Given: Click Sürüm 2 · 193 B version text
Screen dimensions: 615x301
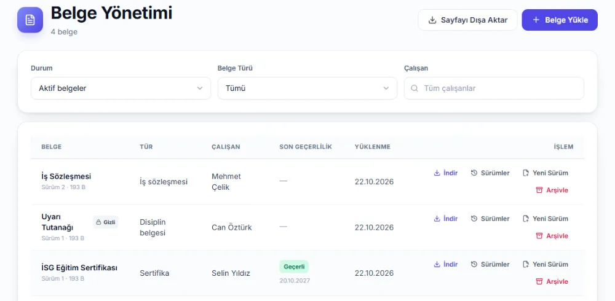Looking at the screenshot, I should click(63, 187).
